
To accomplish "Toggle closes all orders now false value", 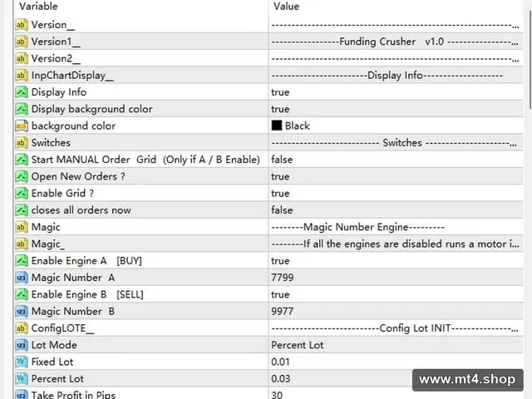I will [396, 210].
